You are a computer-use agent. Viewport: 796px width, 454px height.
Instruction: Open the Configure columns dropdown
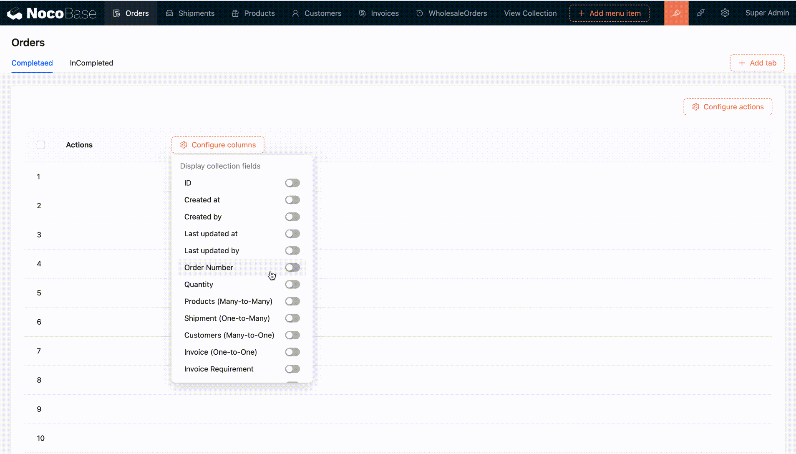point(218,145)
